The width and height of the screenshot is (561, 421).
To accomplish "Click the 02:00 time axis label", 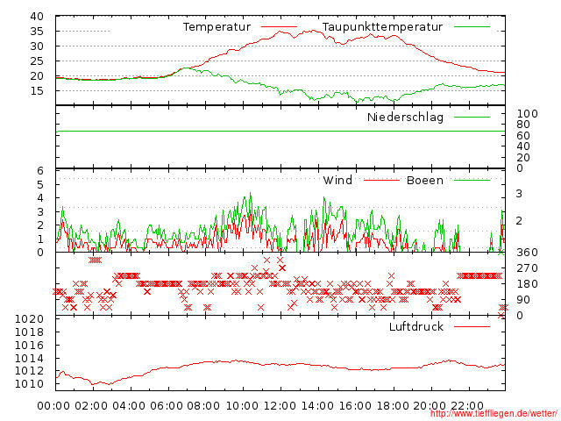I will click(x=91, y=406).
